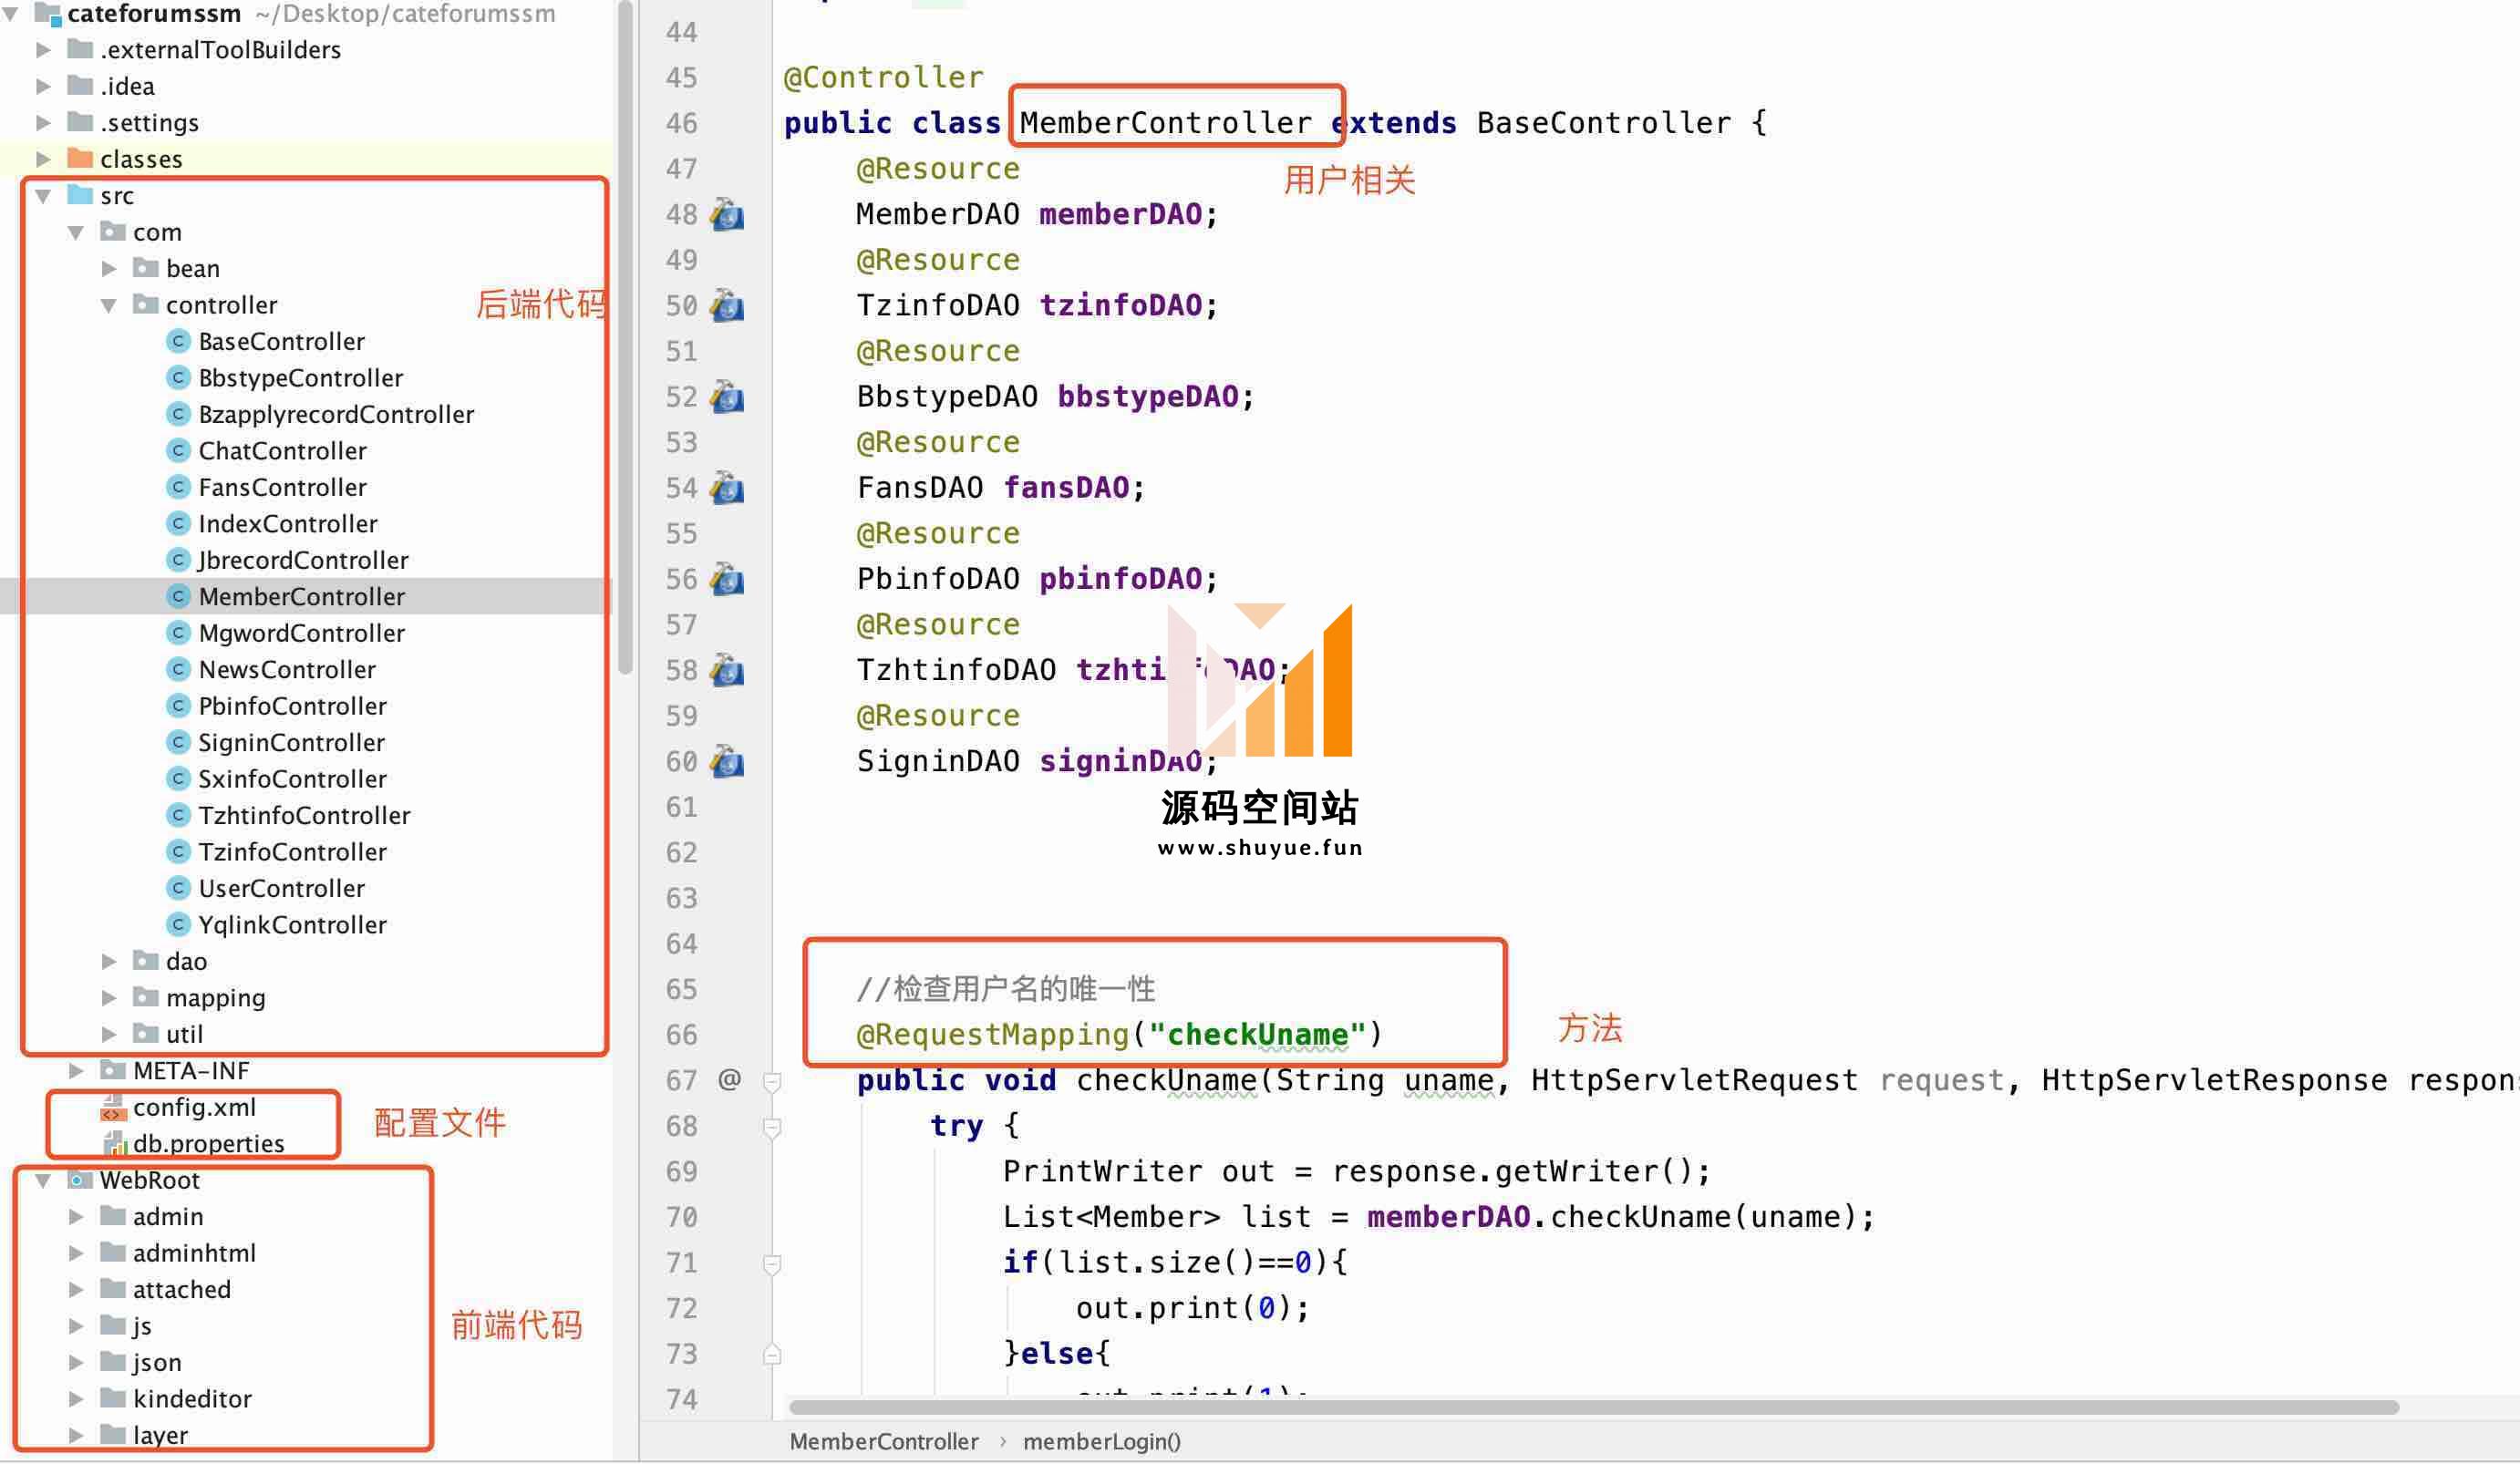2520x1464 pixels.
Task: Collapse the controller package
Action: [109, 306]
